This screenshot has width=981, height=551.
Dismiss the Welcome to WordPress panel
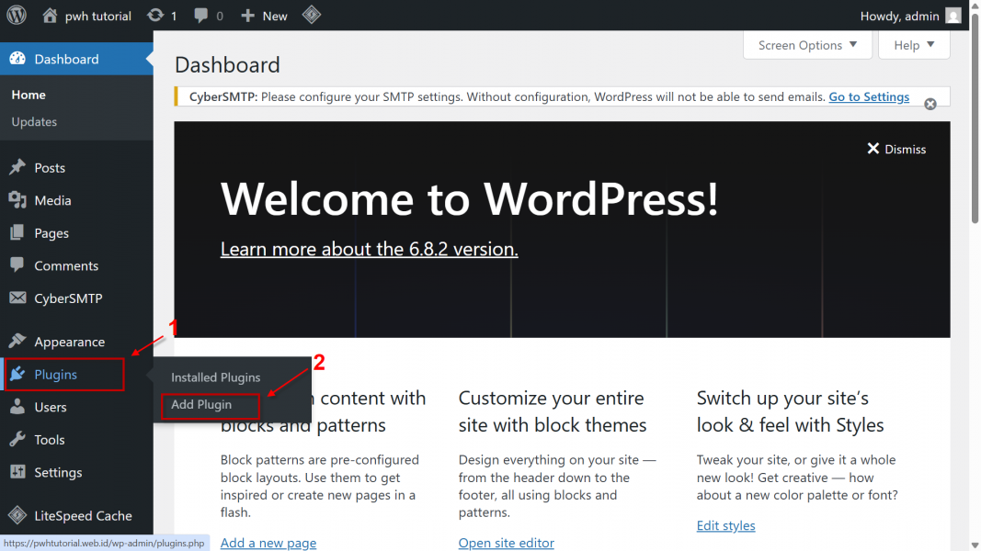pyautogui.click(x=896, y=149)
